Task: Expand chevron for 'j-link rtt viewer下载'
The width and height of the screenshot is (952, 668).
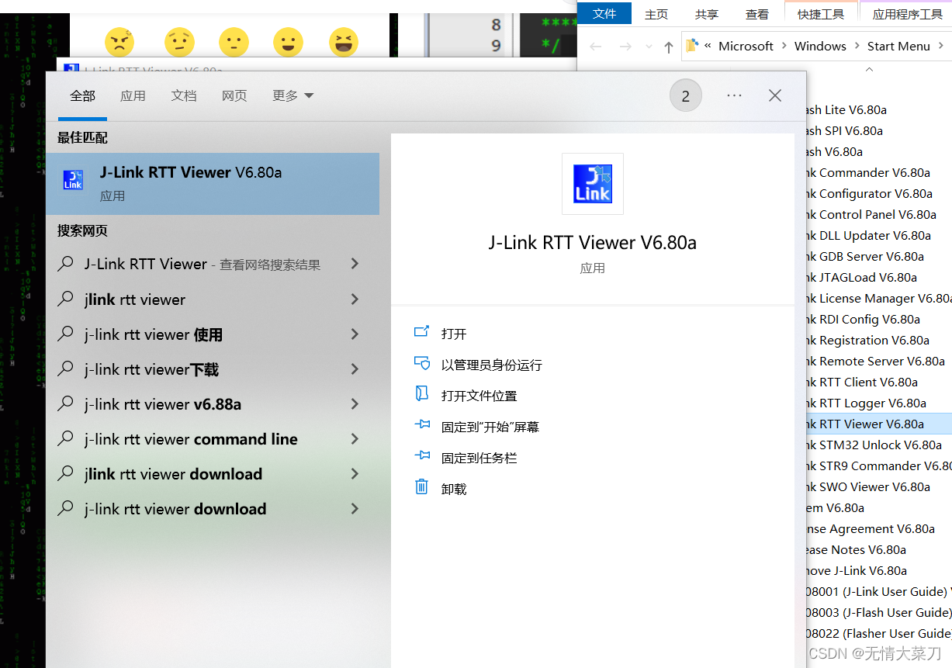Action: 355,369
